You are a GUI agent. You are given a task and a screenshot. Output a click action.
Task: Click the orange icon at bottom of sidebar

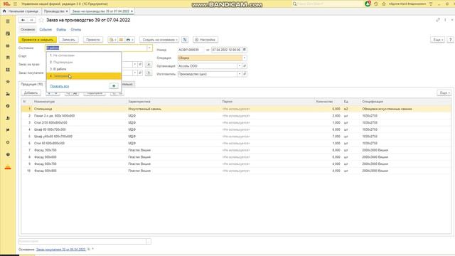click(x=8, y=168)
